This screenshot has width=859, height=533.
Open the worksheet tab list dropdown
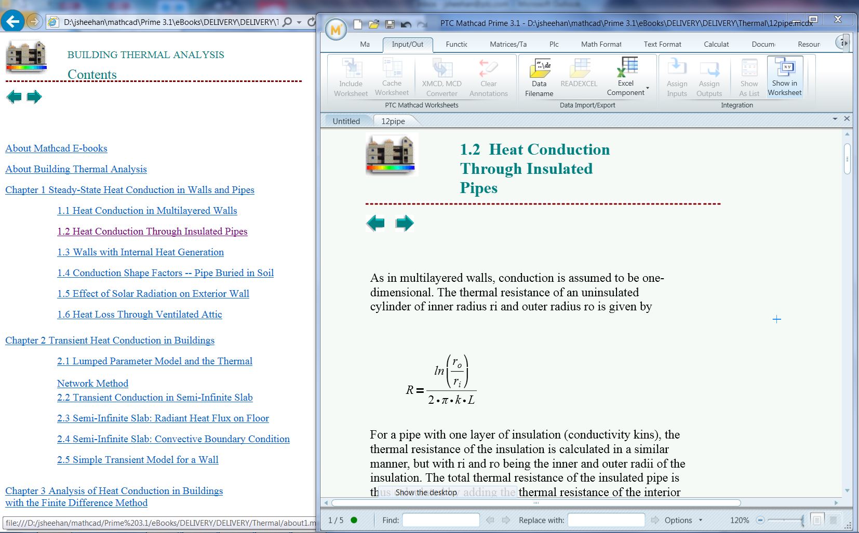(835, 119)
